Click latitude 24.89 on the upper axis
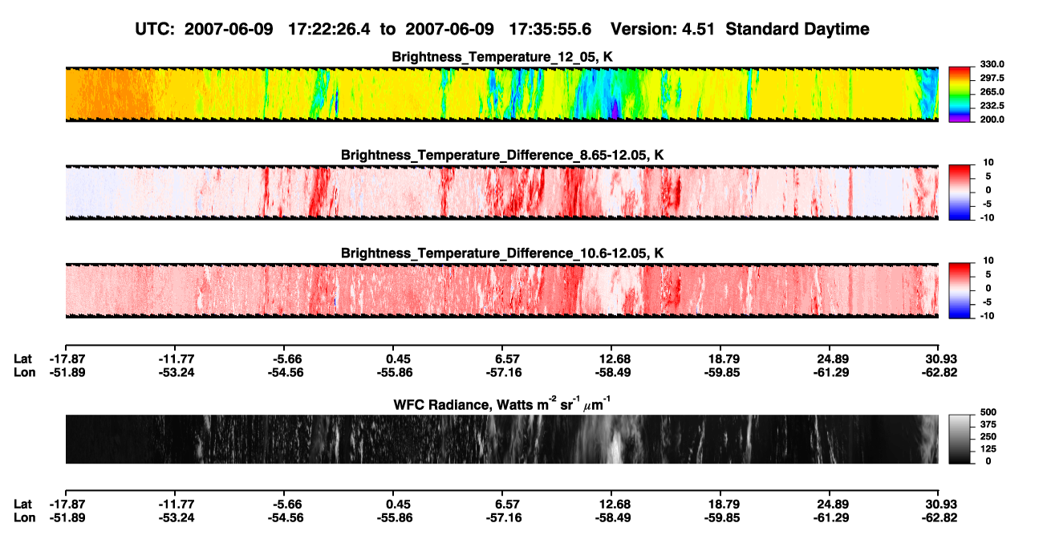The width and height of the screenshot is (1043, 535). [x=833, y=359]
